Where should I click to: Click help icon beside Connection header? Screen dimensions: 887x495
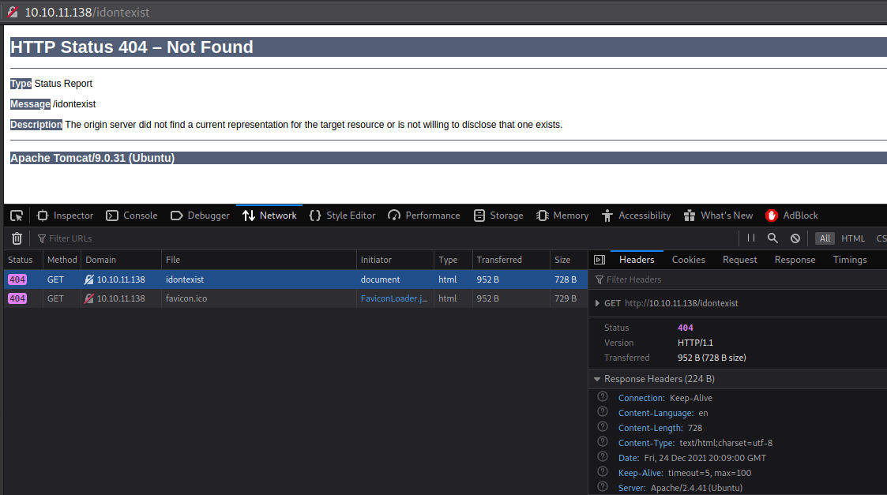(x=603, y=398)
